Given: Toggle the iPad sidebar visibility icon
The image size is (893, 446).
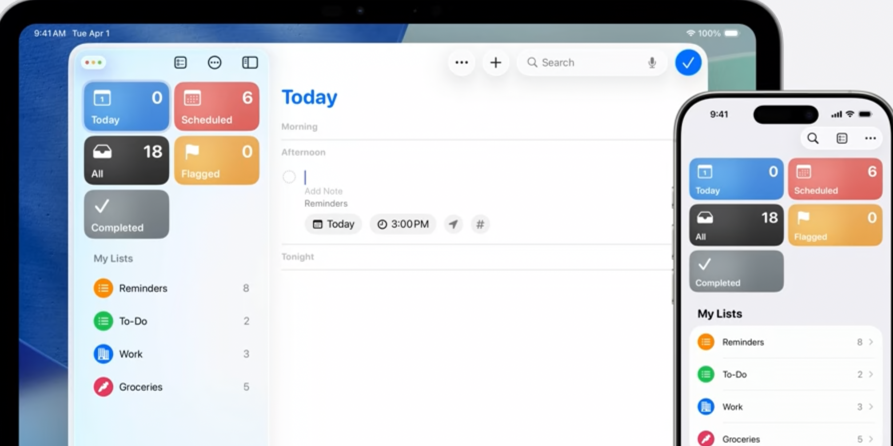Looking at the screenshot, I should coord(250,63).
